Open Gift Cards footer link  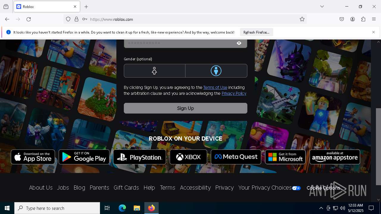tap(126, 188)
